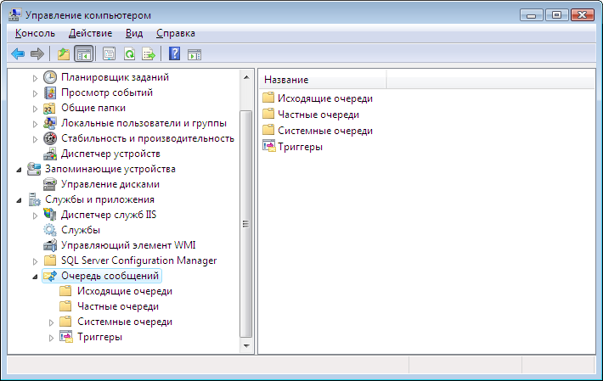Open the Действие menu
This screenshot has width=603, height=381.
90,33
